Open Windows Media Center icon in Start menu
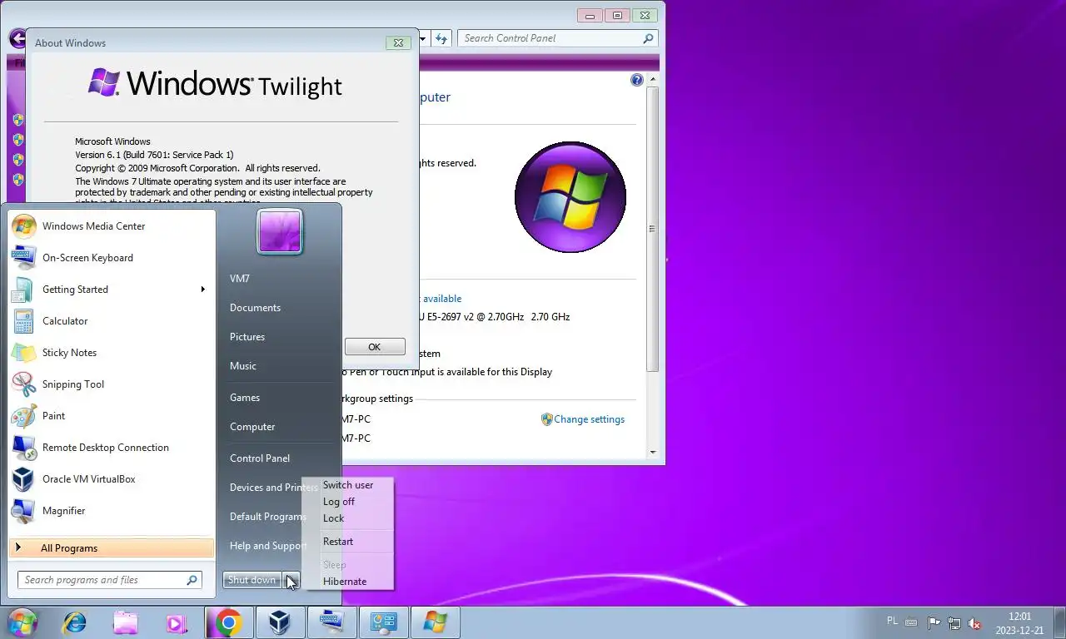Image resolution: width=1066 pixels, height=639 pixels. tap(23, 226)
